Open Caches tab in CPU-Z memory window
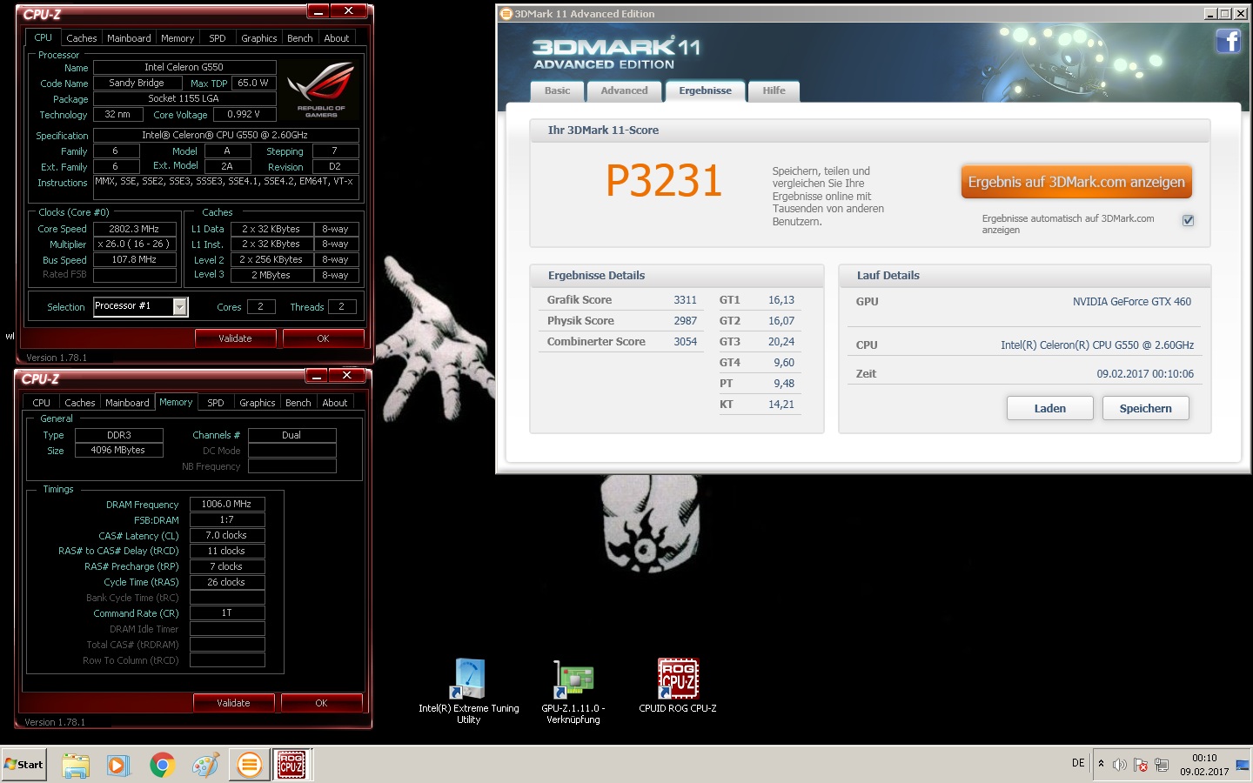Image resolution: width=1253 pixels, height=783 pixels. point(79,403)
